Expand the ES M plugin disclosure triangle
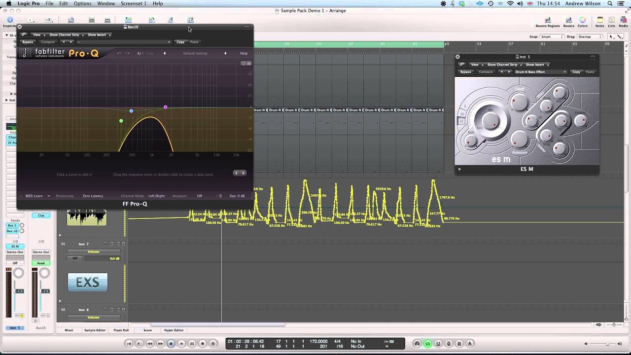 click(x=459, y=169)
